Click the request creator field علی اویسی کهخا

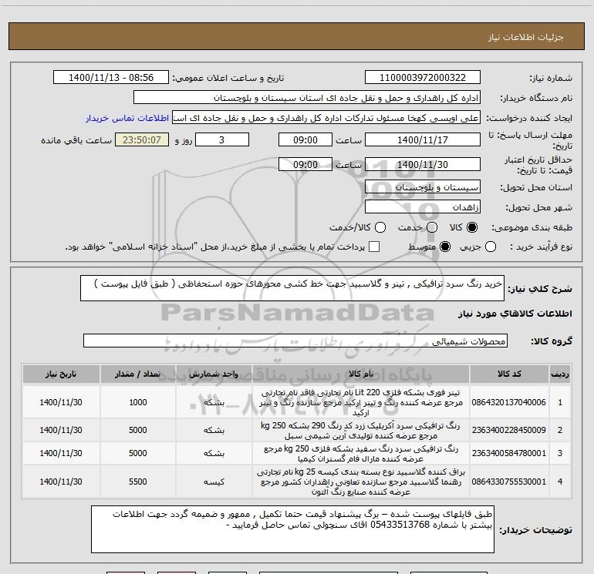point(326,118)
